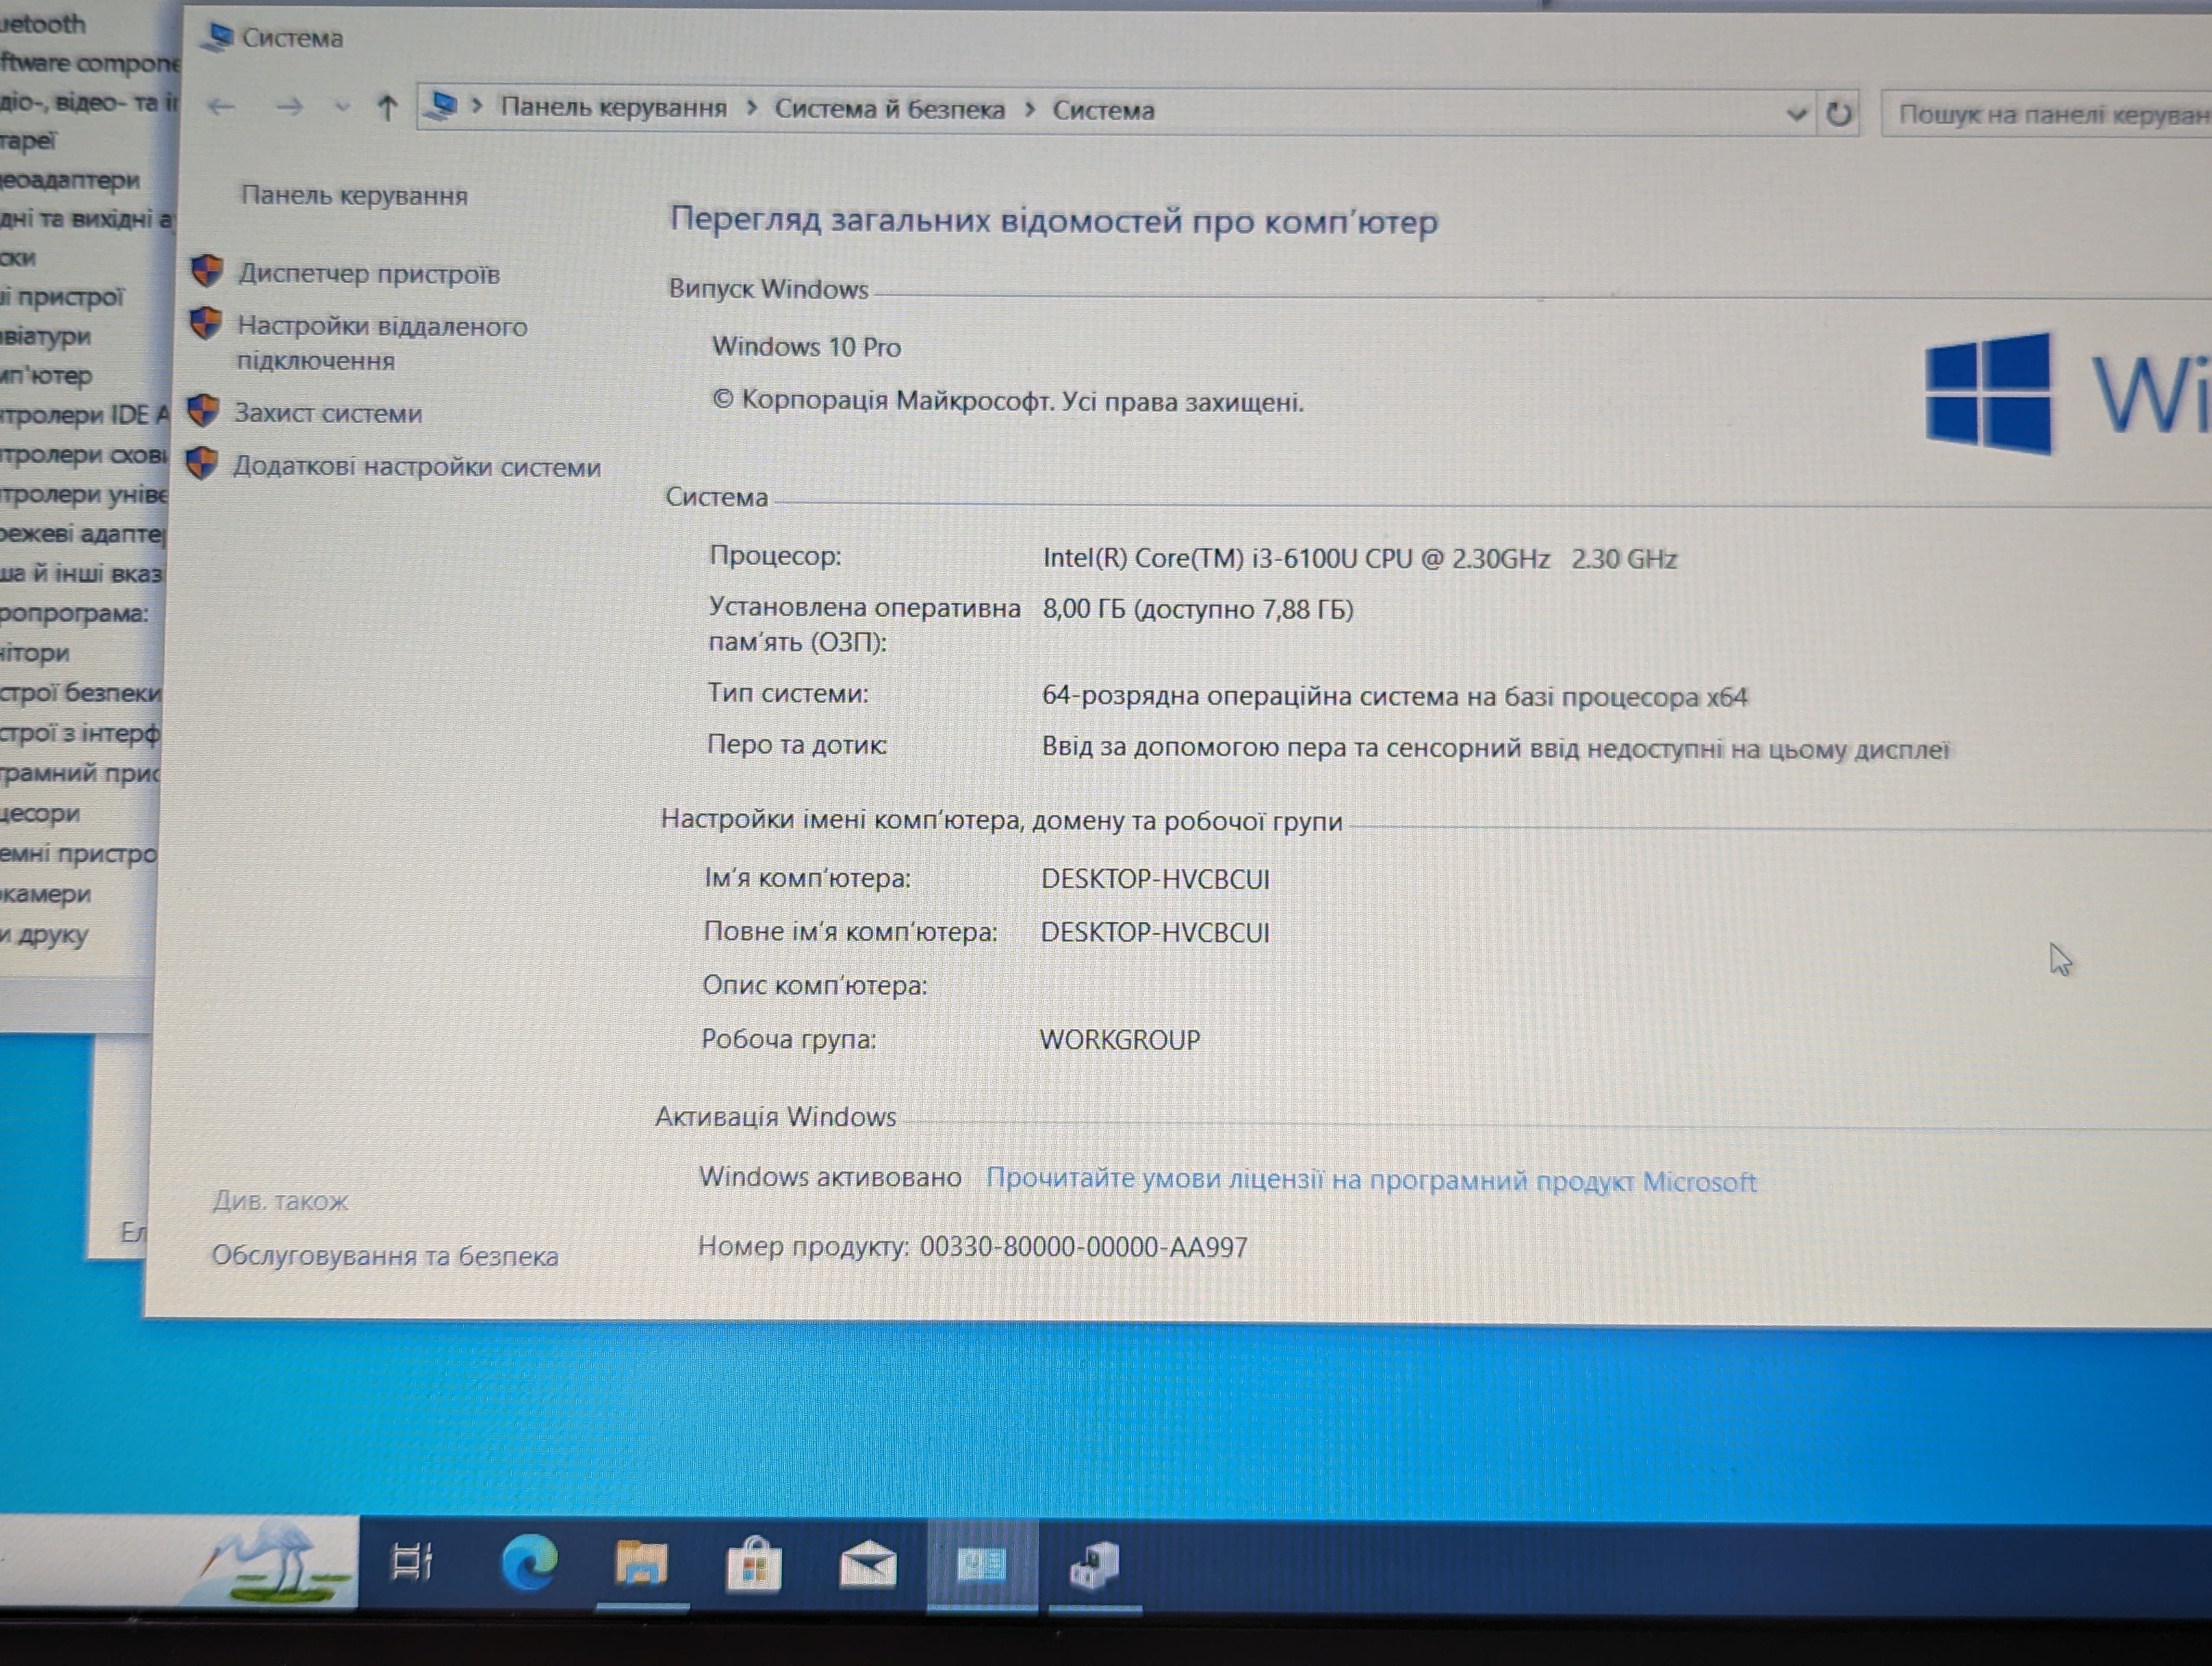Select 'Software components' in Device Manager window
The image size is (2212, 1666).
(90, 63)
